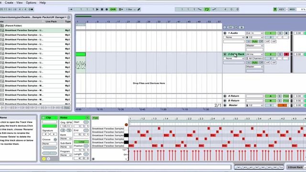Click the halve tempo :2 button

point(63,130)
